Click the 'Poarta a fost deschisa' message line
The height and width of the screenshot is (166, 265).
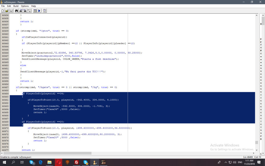click(70, 59)
